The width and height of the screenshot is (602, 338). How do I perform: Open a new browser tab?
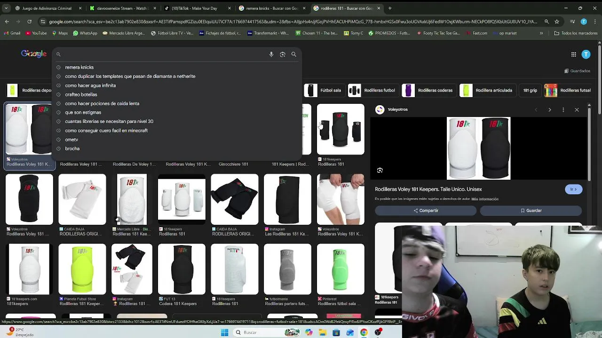point(390,8)
